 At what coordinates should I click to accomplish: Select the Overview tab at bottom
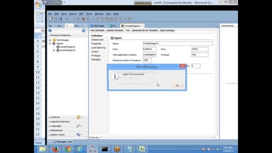click(94, 138)
